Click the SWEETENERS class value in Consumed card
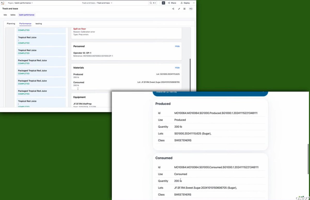Screen dimensions: 310x200 [183, 195]
